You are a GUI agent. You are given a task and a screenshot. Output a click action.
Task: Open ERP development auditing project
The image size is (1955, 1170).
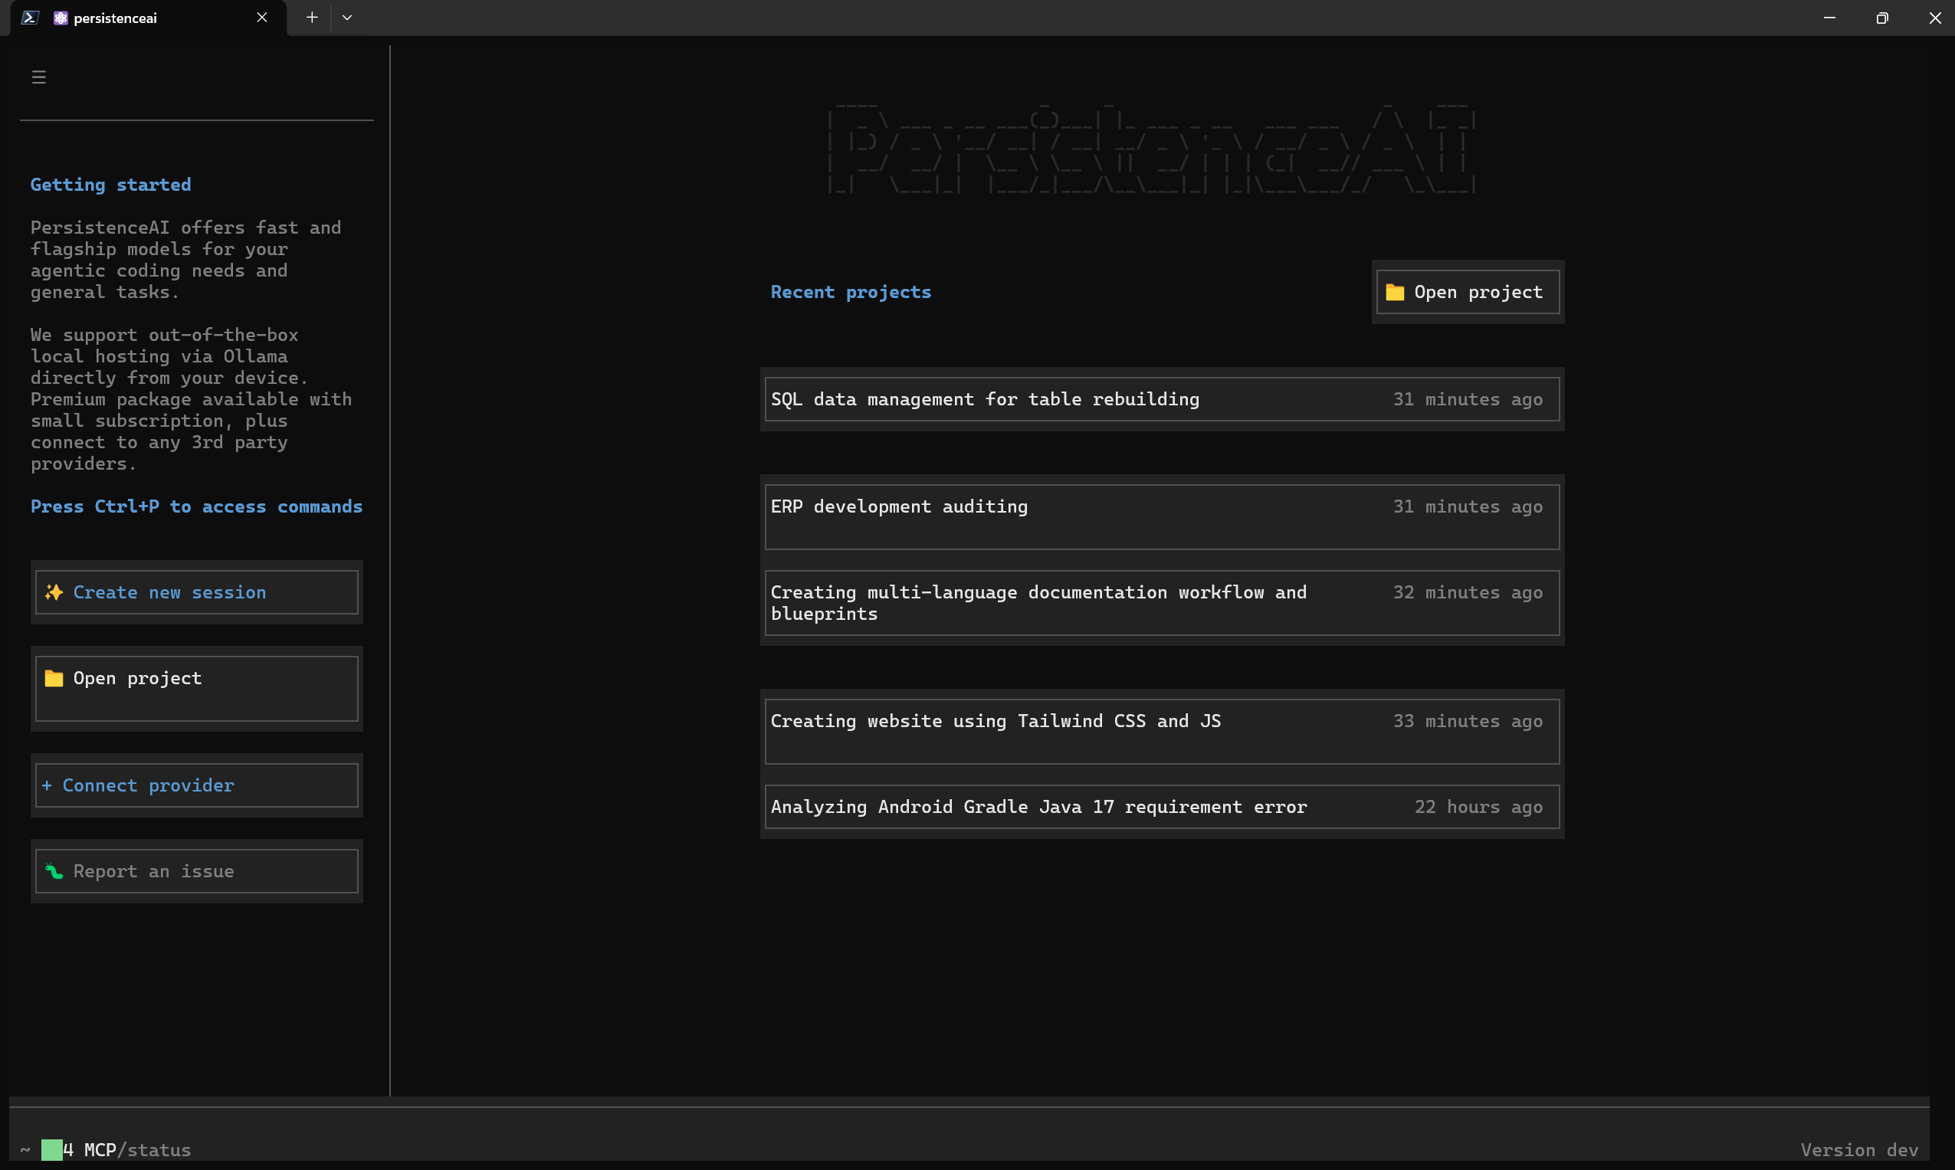(x=1162, y=516)
